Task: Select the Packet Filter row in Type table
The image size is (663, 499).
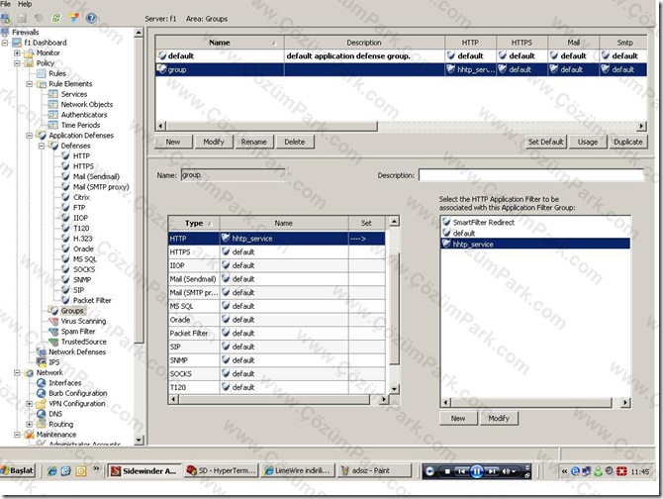Action: point(276,334)
